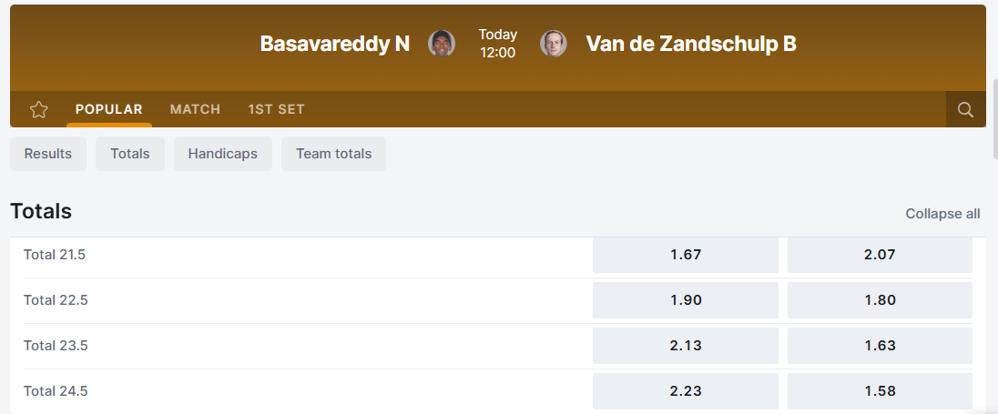998x414 pixels.
Task: Click Van de Zandschulp B player avatar
Action: (554, 44)
